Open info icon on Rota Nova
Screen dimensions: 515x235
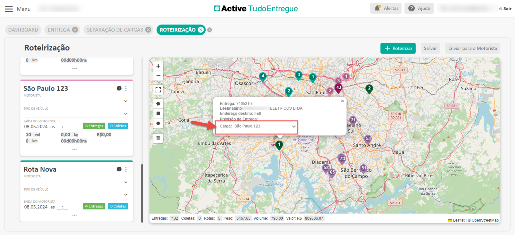pyautogui.click(x=119, y=169)
